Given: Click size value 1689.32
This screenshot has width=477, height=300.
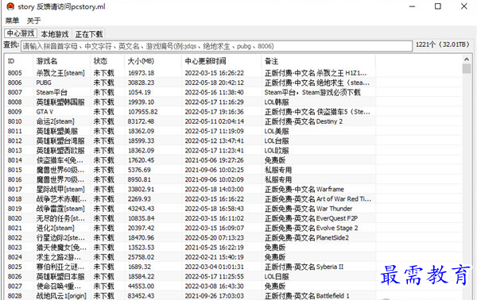Looking at the screenshot, I should click(x=139, y=267).
